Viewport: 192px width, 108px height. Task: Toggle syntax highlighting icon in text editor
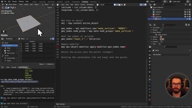(145, 5)
